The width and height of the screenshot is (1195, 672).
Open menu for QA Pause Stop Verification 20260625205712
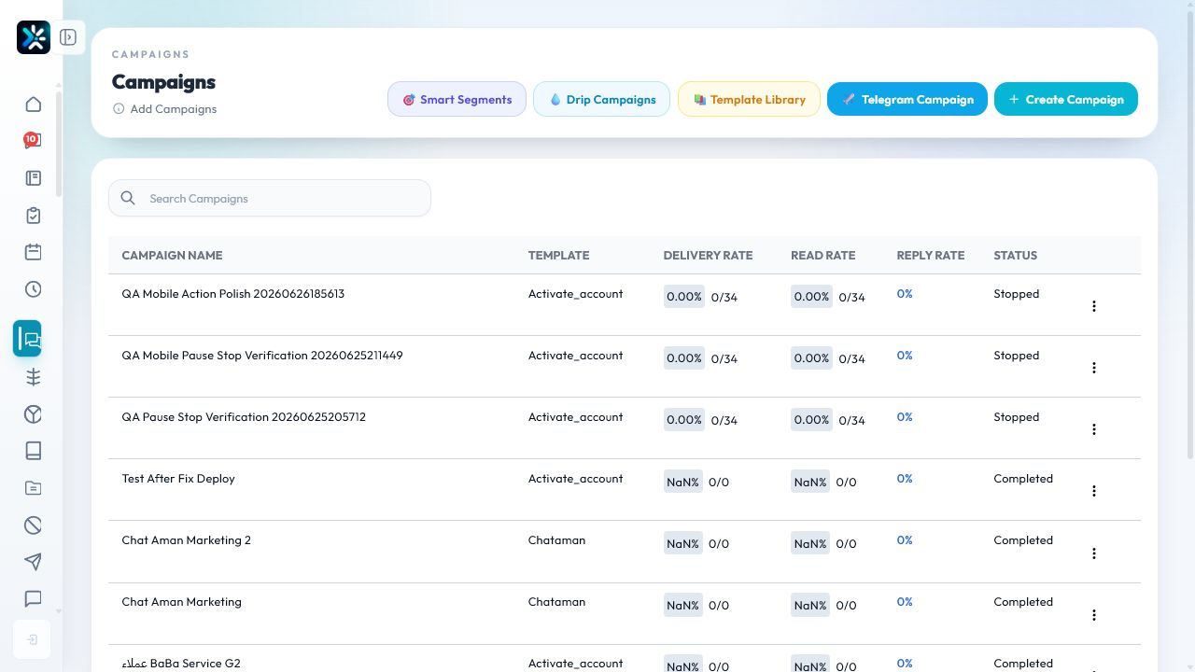click(x=1094, y=429)
